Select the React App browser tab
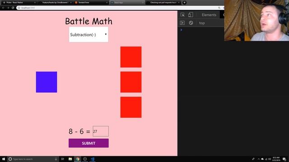 click(x=127, y=3)
